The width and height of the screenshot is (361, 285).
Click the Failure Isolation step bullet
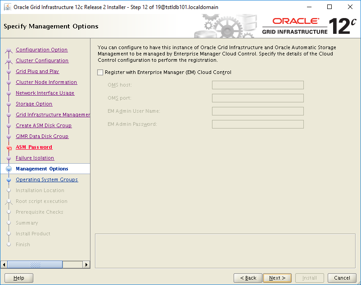click(9, 158)
